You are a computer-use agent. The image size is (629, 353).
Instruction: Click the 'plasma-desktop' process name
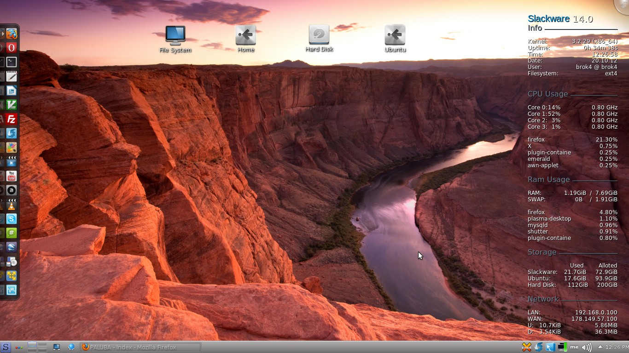(549, 219)
